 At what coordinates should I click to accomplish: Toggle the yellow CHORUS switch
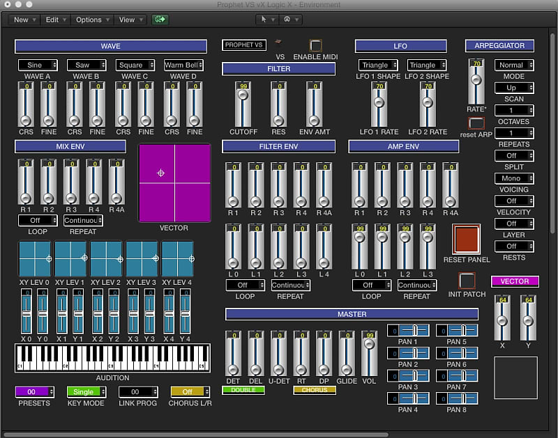point(314,391)
